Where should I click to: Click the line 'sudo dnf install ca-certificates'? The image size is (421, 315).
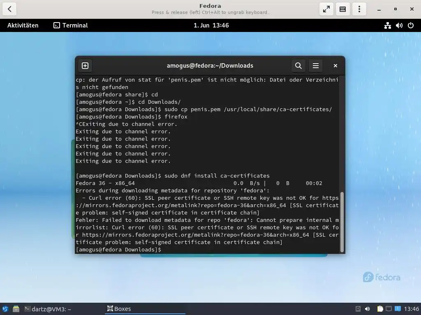(x=173, y=176)
